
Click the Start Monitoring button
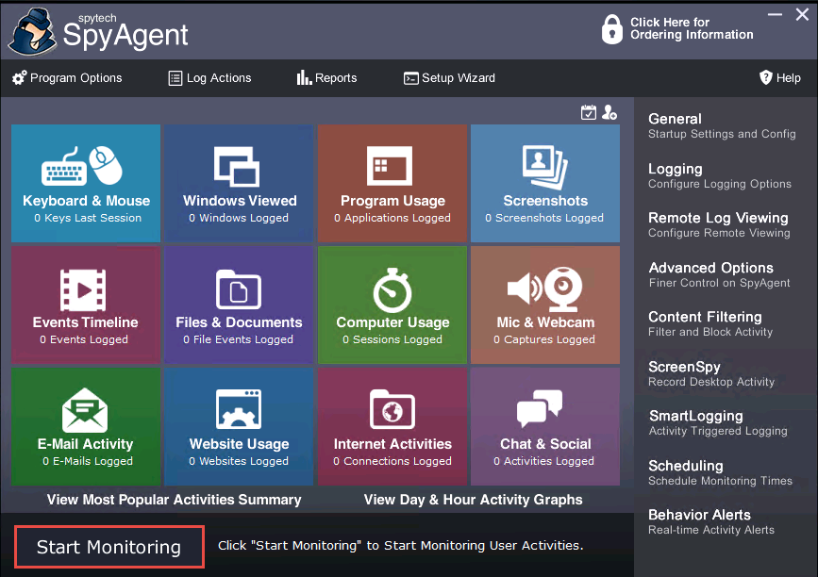pos(109,547)
